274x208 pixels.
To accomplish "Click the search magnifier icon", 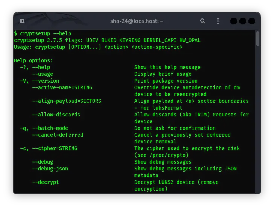I will click(x=203, y=21).
